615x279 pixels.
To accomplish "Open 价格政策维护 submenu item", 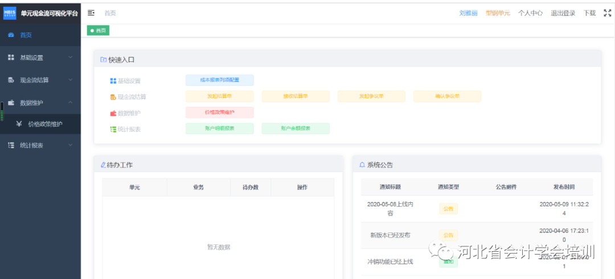I will [x=40, y=124].
